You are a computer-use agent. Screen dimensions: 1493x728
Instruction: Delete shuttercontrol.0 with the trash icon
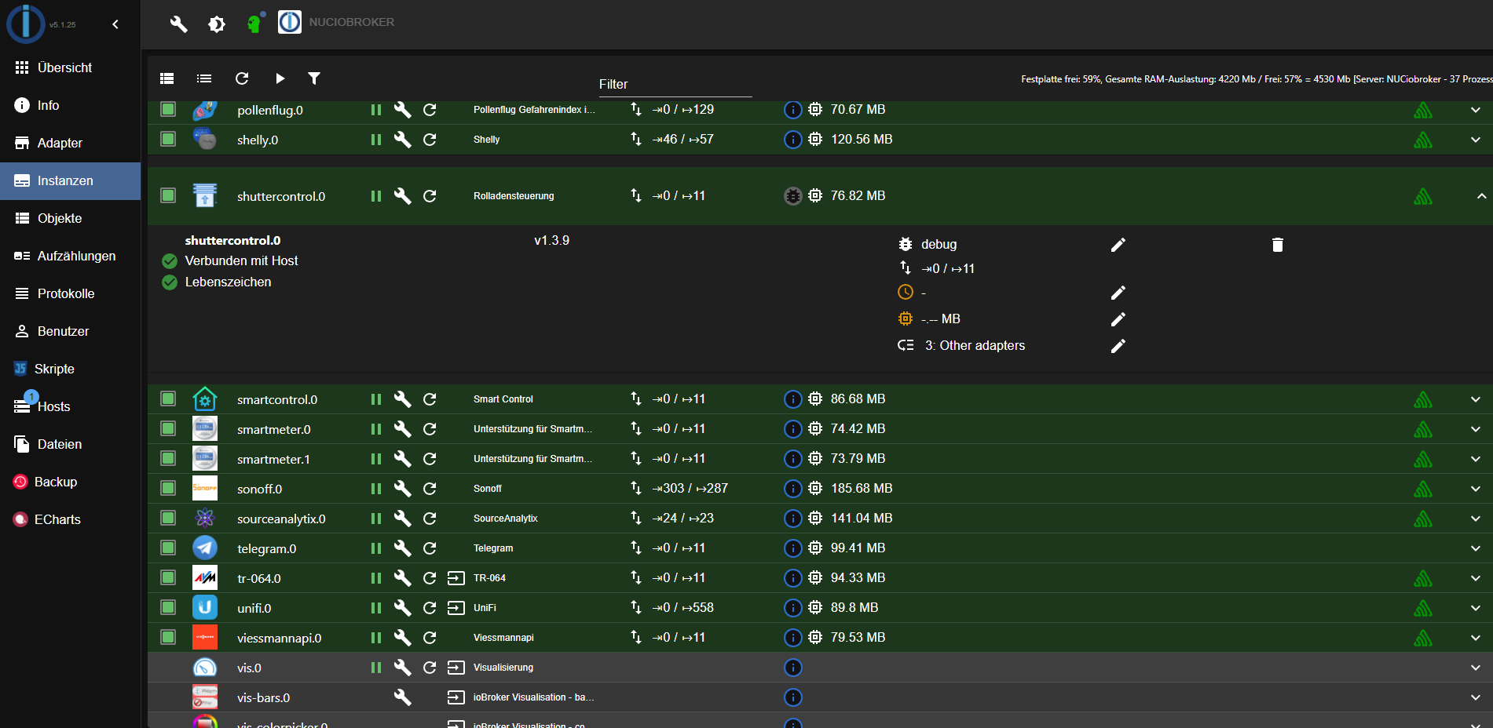1277,245
